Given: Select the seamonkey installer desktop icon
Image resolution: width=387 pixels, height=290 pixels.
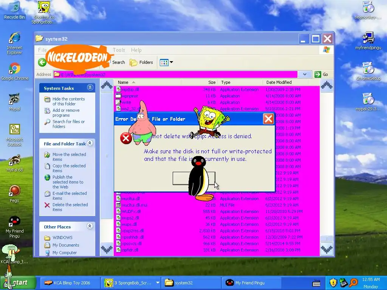Looking at the screenshot, I should click(368, 10).
